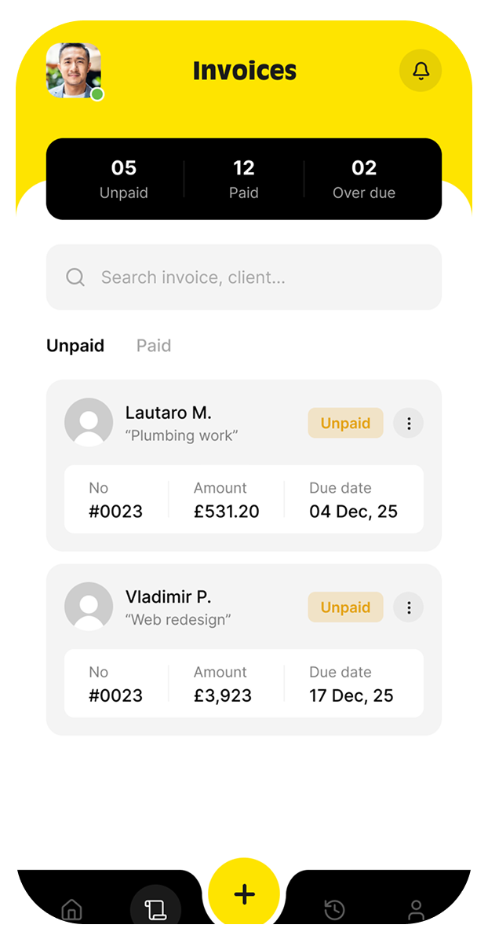Select the Unpaid tab
This screenshot has height=943, width=488.
coord(75,346)
